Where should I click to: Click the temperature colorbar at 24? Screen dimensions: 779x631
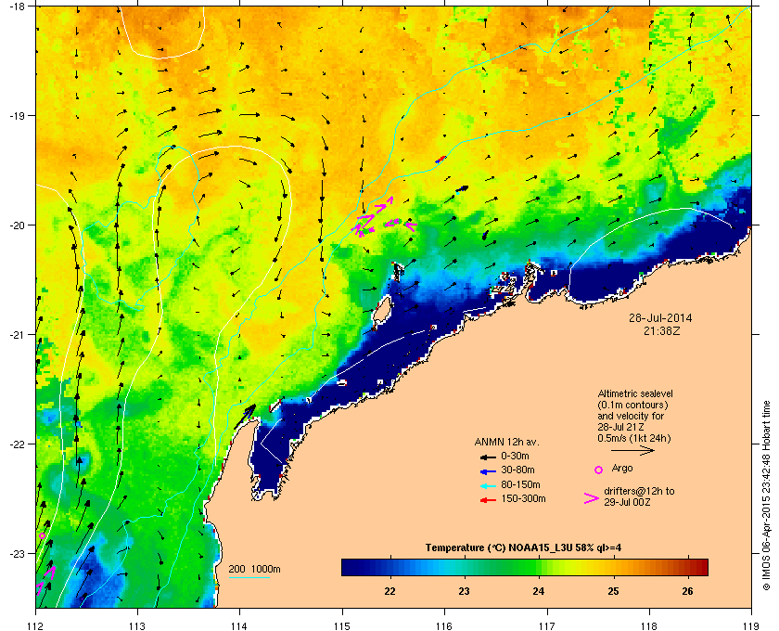click(539, 567)
